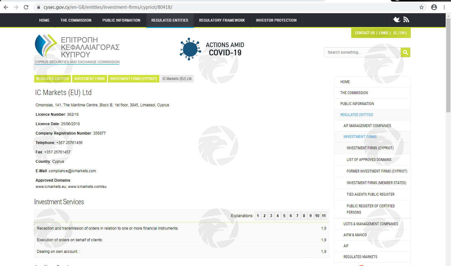Viewport: 451px width, 266px height.
Task: Open INVESTOR PROTECTION top menu
Action: pyautogui.click(x=276, y=20)
